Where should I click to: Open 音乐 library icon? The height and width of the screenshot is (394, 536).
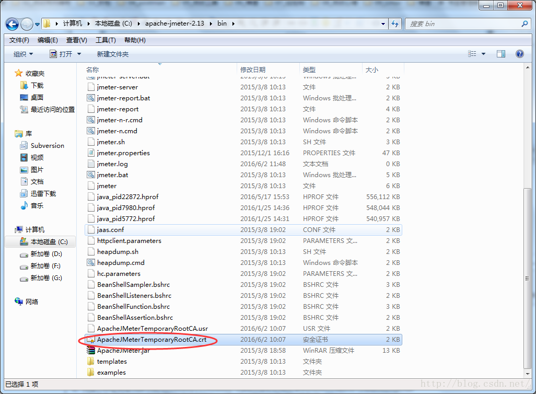pyautogui.click(x=24, y=205)
